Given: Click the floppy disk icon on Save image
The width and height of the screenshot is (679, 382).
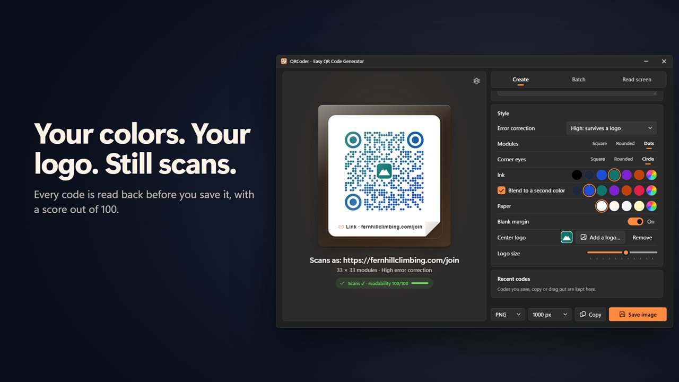Looking at the screenshot, I should click(x=622, y=315).
